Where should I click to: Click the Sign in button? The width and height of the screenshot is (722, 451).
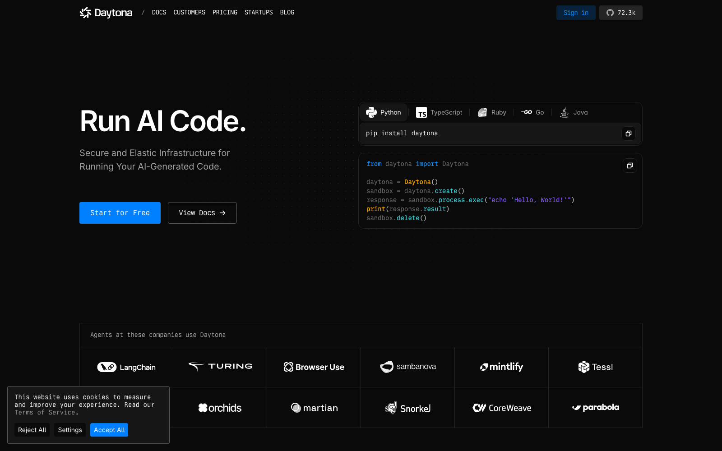576,13
